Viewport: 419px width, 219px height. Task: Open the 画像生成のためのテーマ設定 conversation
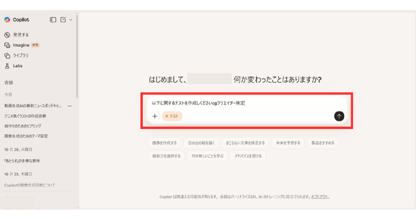pos(26,136)
